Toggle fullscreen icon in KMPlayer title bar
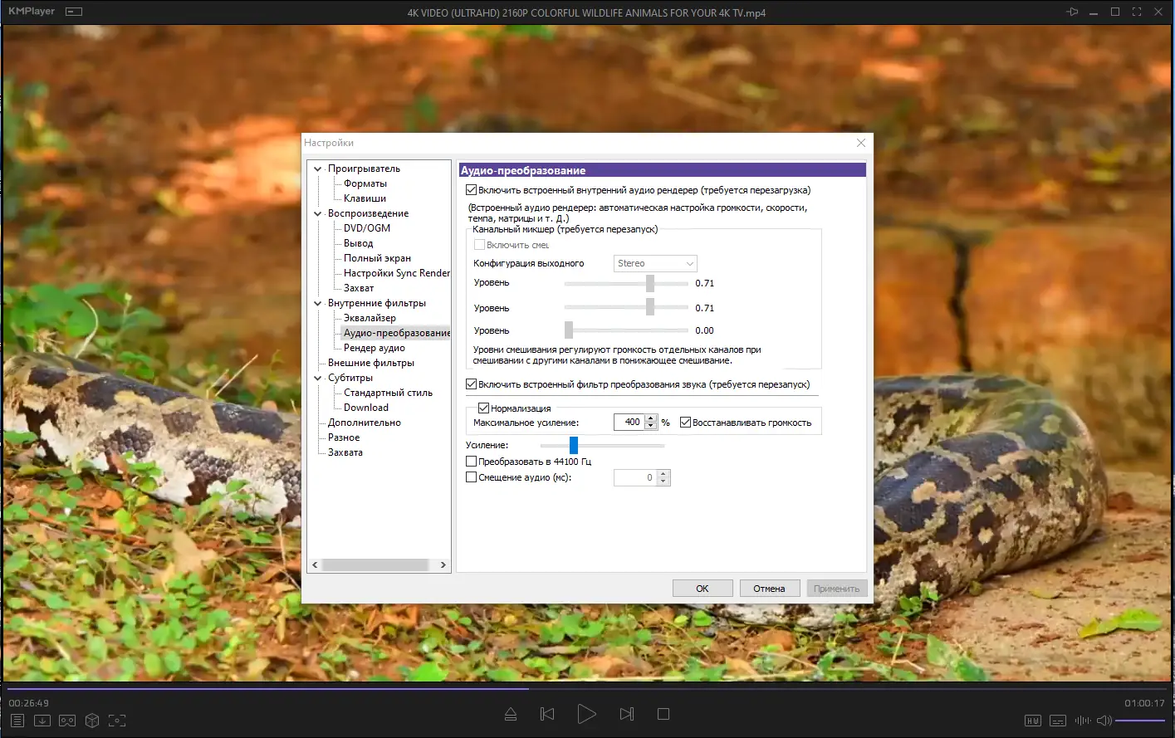 [1137, 12]
